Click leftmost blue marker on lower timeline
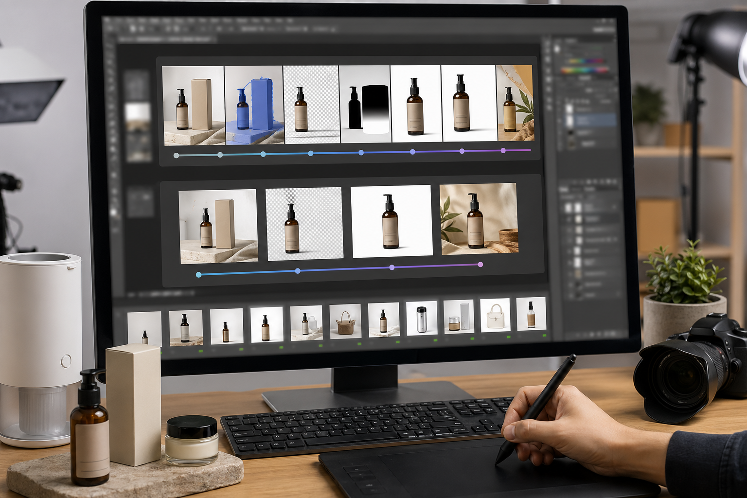 (198, 275)
